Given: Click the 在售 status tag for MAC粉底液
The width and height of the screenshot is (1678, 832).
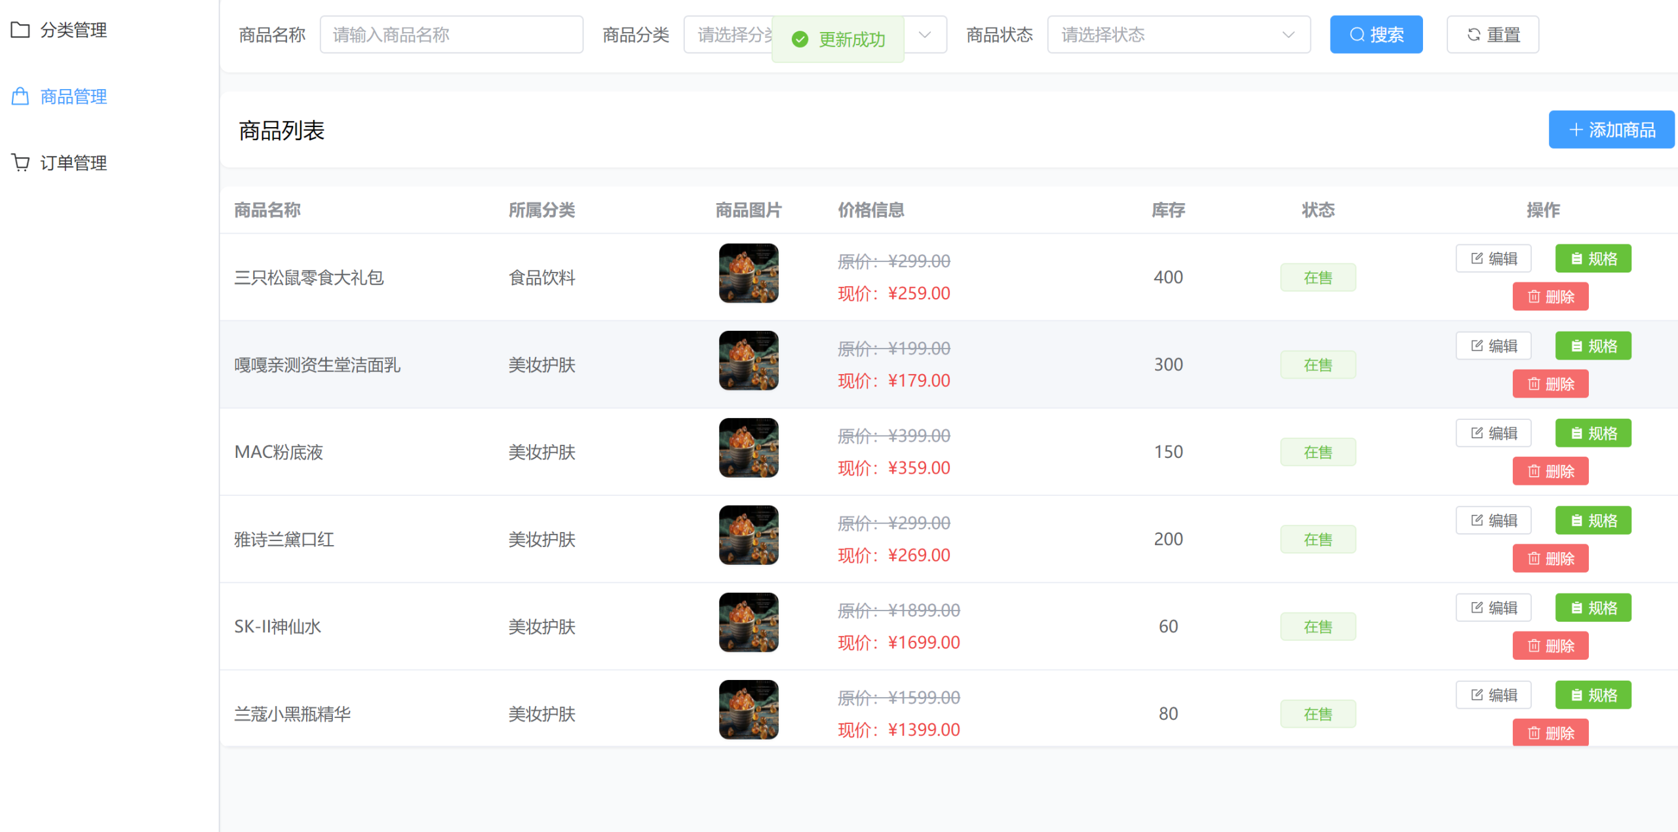Looking at the screenshot, I should tap(1317, 452).
